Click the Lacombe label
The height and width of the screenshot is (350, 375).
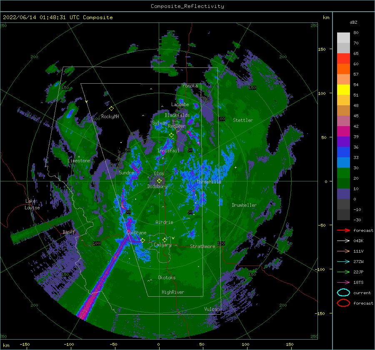click(x=180, y=104)
